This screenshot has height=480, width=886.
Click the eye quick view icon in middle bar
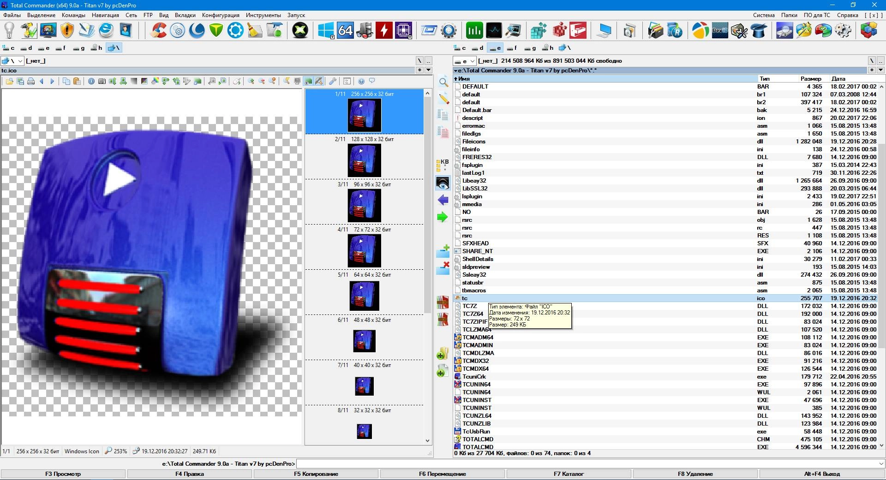443,183
